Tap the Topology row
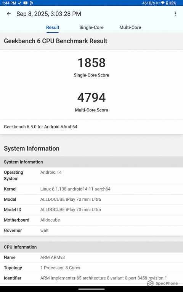This screenshot has width=183, height=292. coord(91,268)
